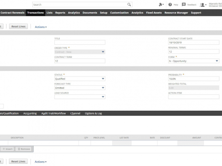Open the Status dropdown showing Qualified
Image resolution: width=222 pixels, height=166 pixels.
[80, 79]
